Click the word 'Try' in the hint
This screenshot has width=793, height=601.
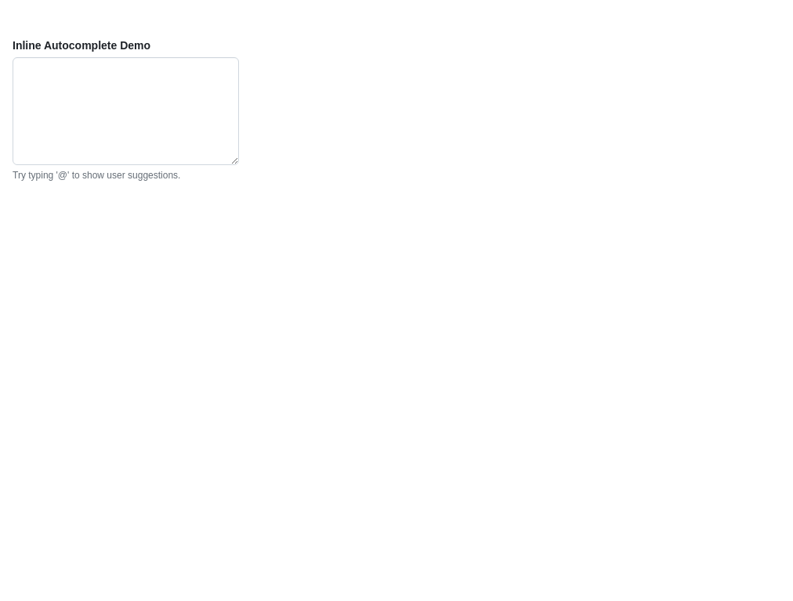(x=20, y=175)
